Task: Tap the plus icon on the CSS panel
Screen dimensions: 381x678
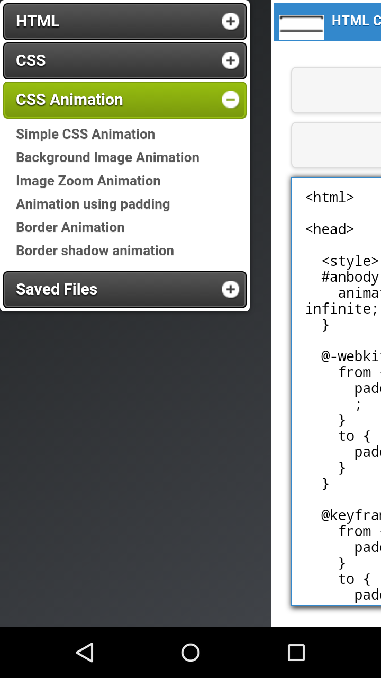Action: point(230,60)
